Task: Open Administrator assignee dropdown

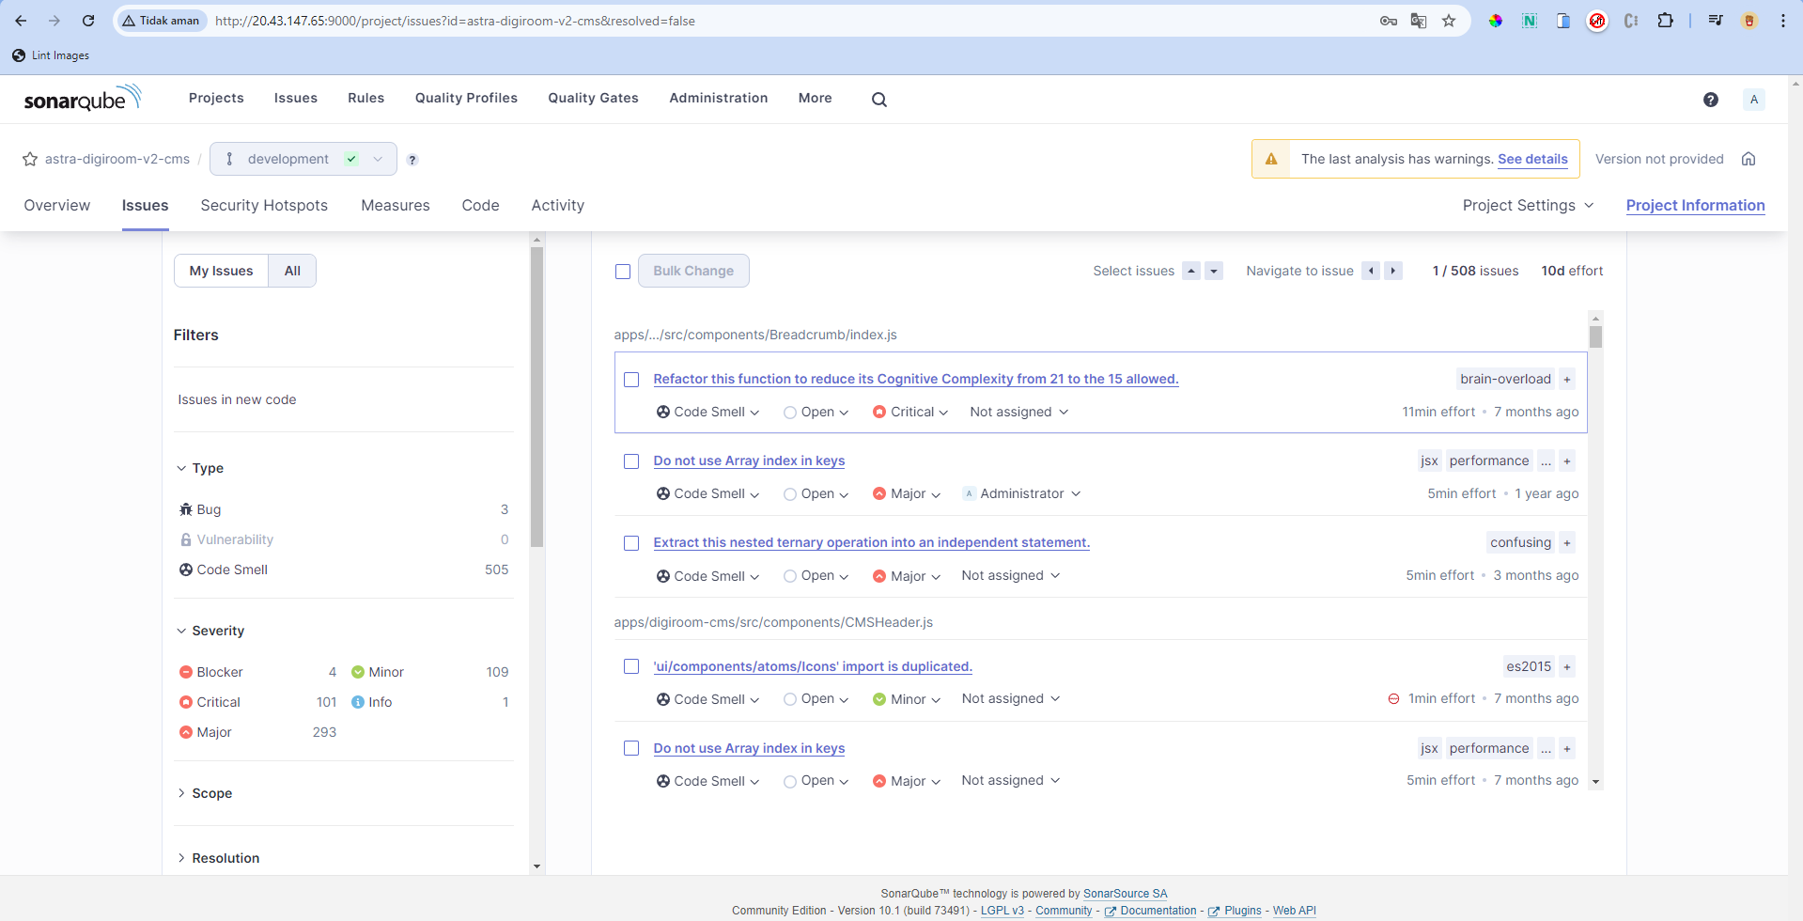Action: click(x=1021, y=493)
